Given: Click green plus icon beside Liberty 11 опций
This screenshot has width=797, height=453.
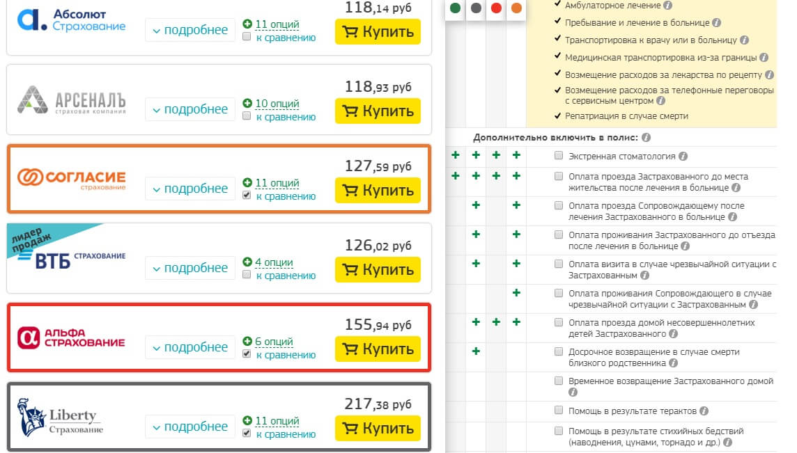Looking at the screenshot, I should [247, 420].
